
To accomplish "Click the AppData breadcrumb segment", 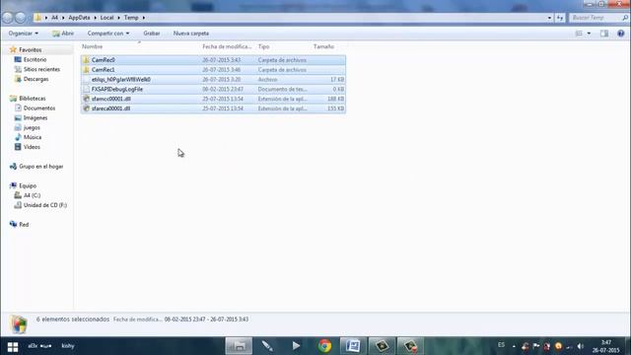I will [x=79, y=18].
